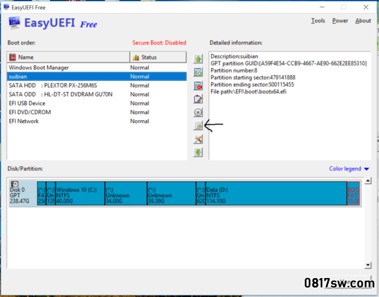The width and height of the screenshot is (379, 297).
Task: Select the 39.39G Unknown partition
Action: point(172,193)
